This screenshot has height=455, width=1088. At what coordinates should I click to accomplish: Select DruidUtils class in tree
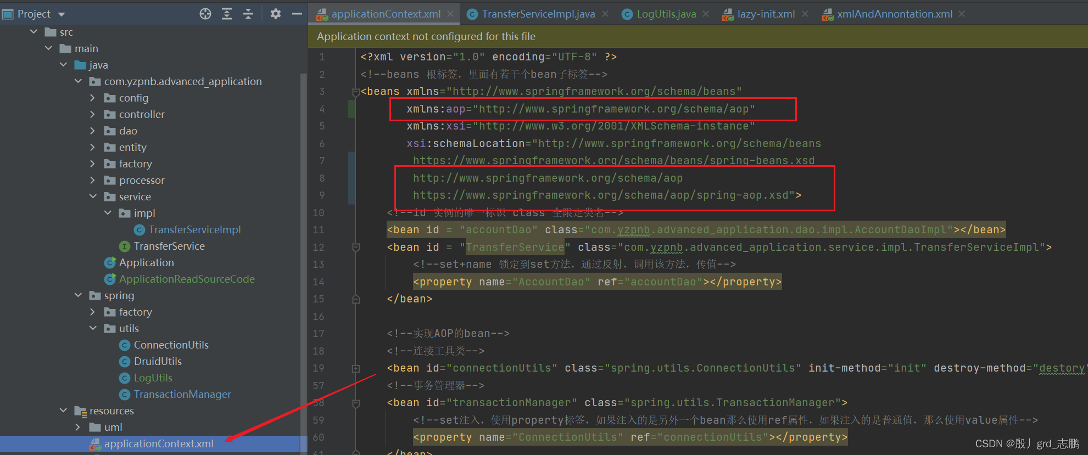point(158,361)
